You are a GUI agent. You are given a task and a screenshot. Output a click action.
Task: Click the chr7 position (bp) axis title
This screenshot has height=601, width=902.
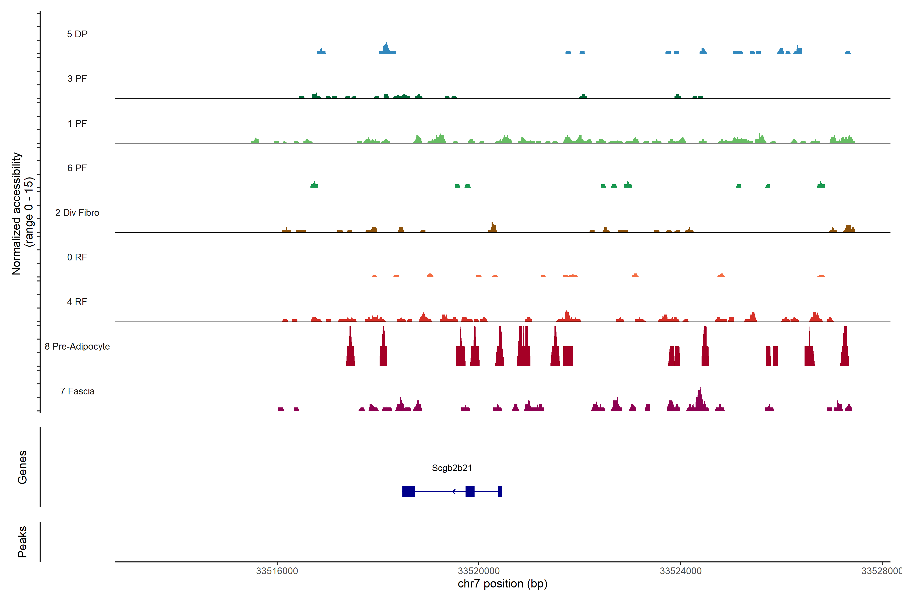click(502, 584)
